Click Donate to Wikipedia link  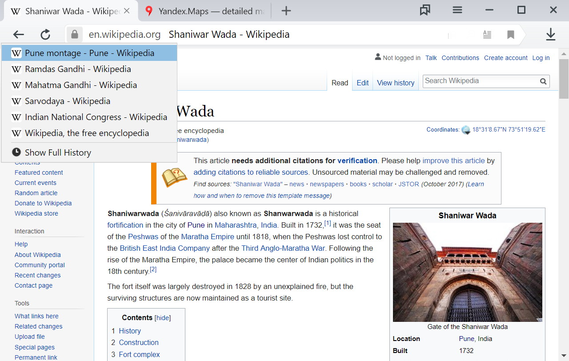[x=43, y=203]
